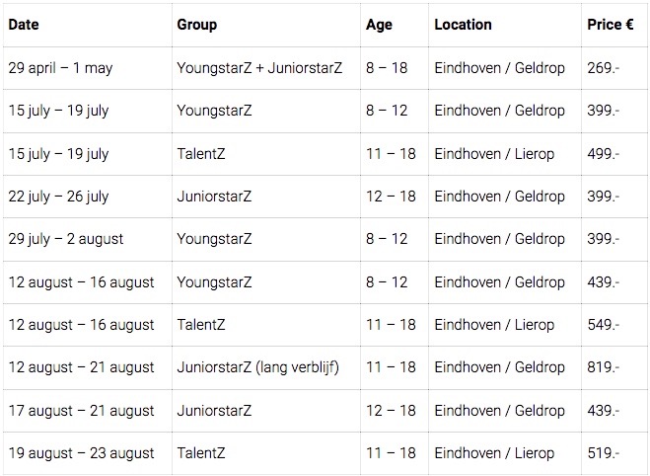Click the Location column header
This screenshot has width=650, height=476.
coord(465,25)
